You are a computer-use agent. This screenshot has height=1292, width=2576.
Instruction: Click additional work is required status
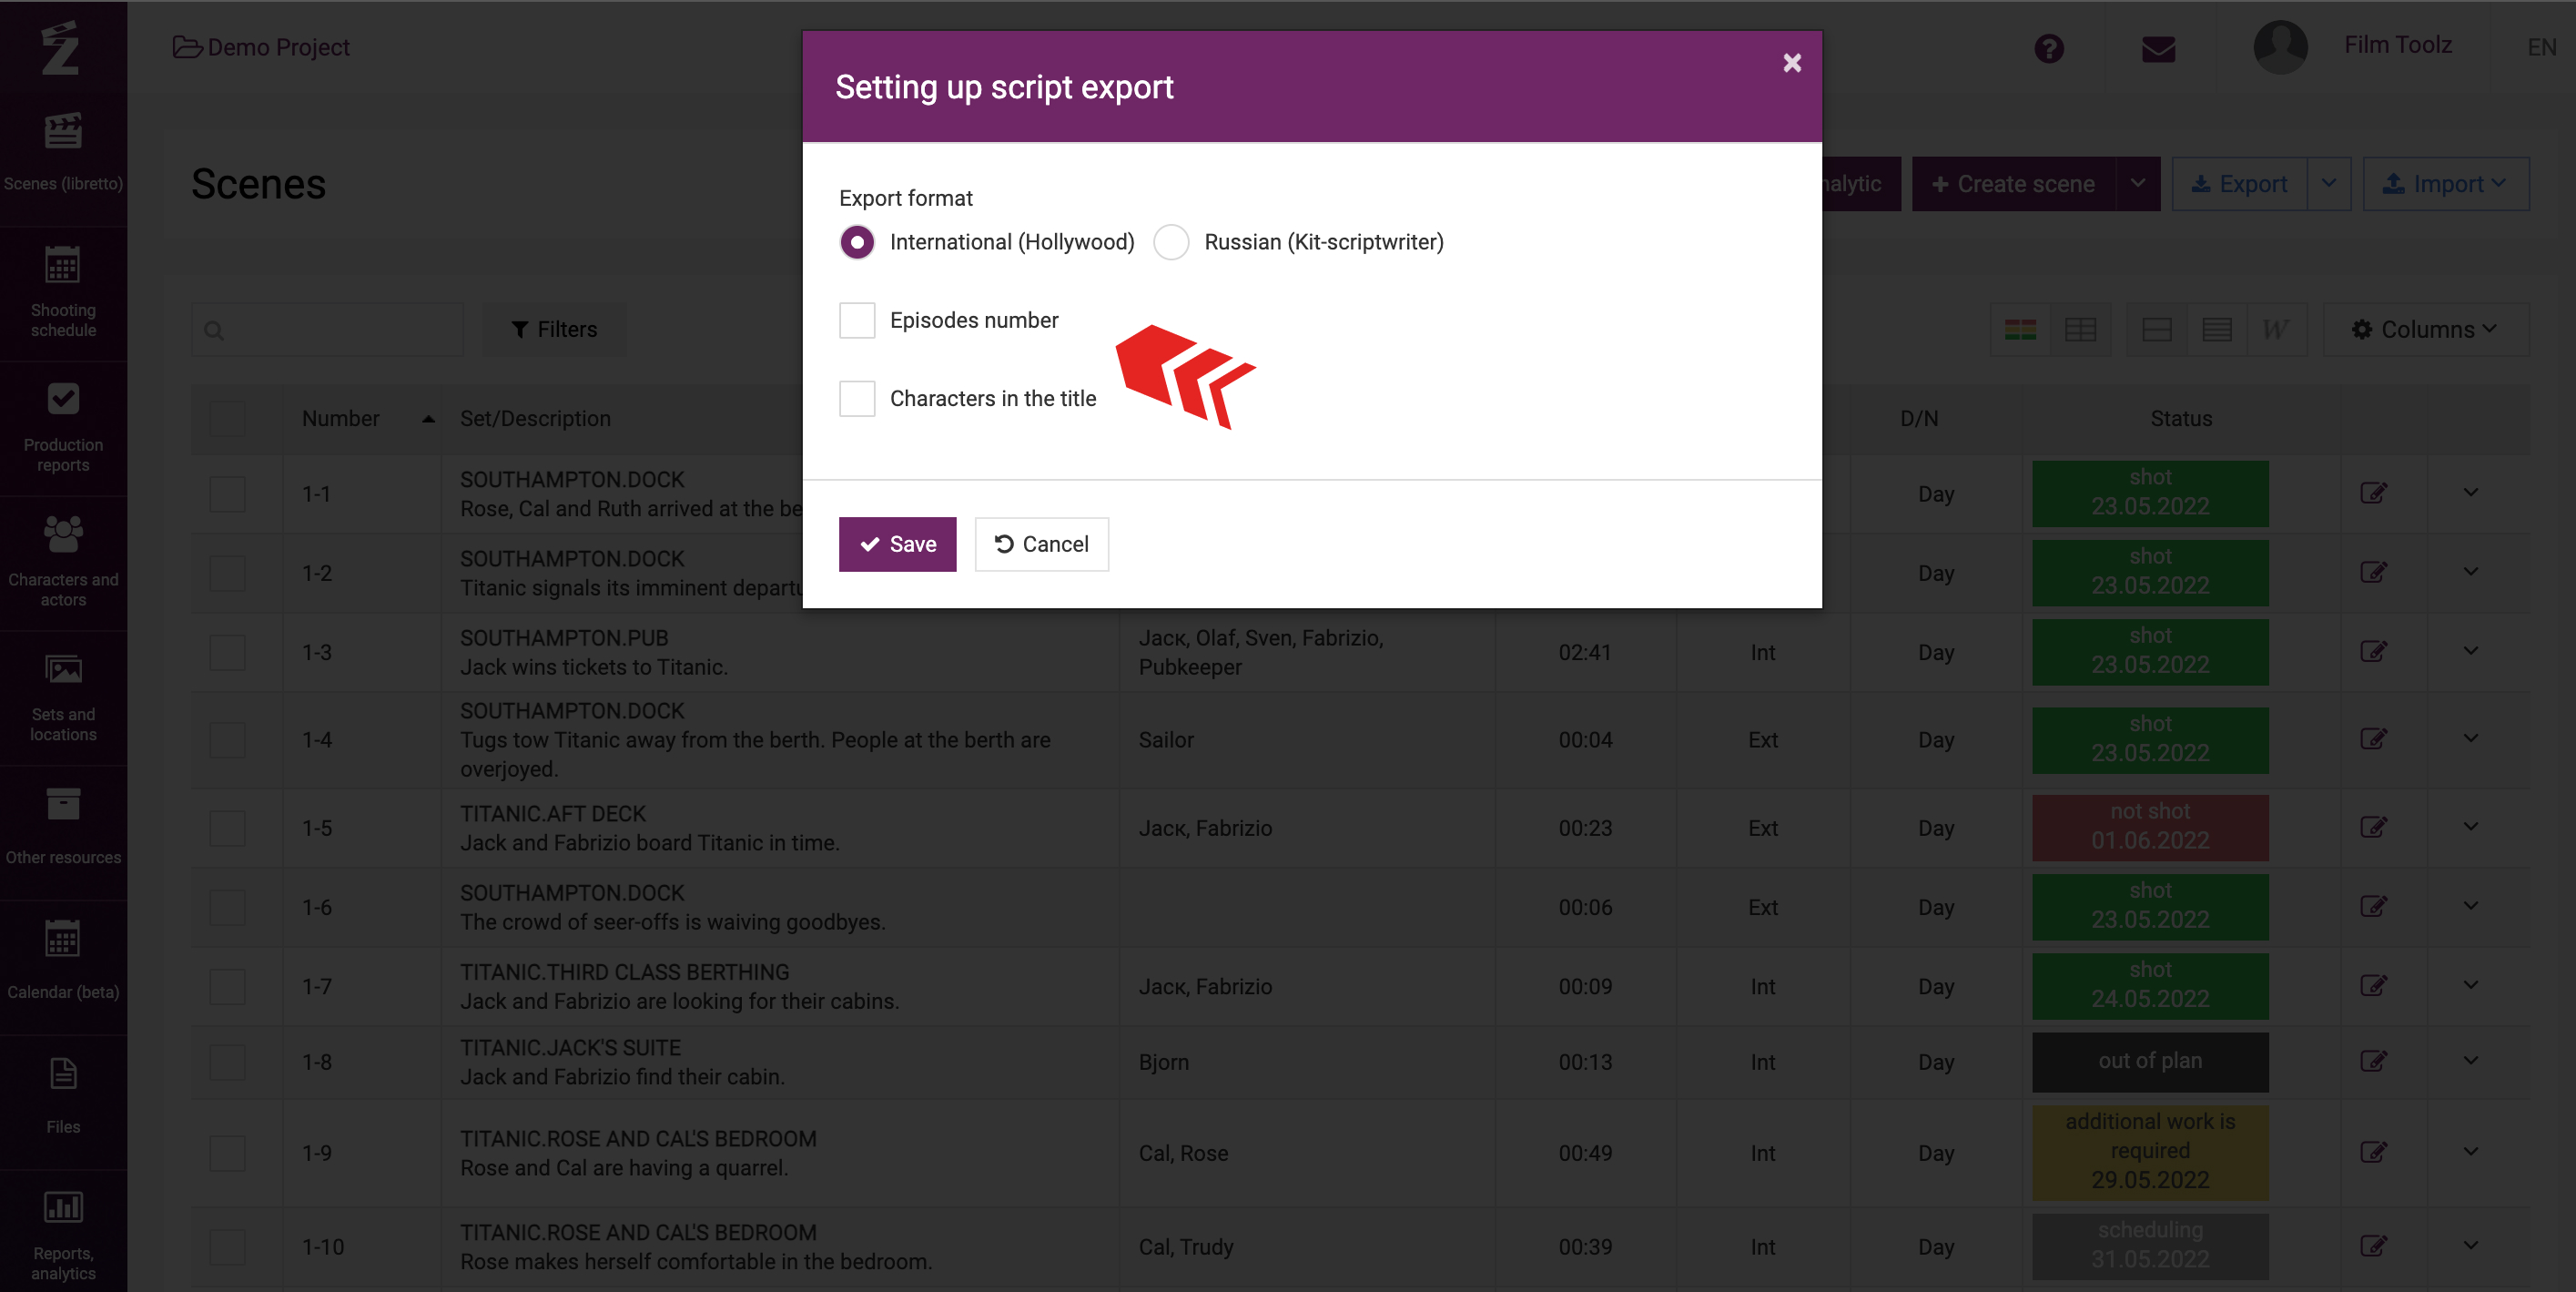2150,1152
